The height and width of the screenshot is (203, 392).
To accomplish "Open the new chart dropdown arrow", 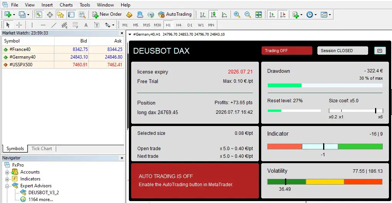I will 14,15.
